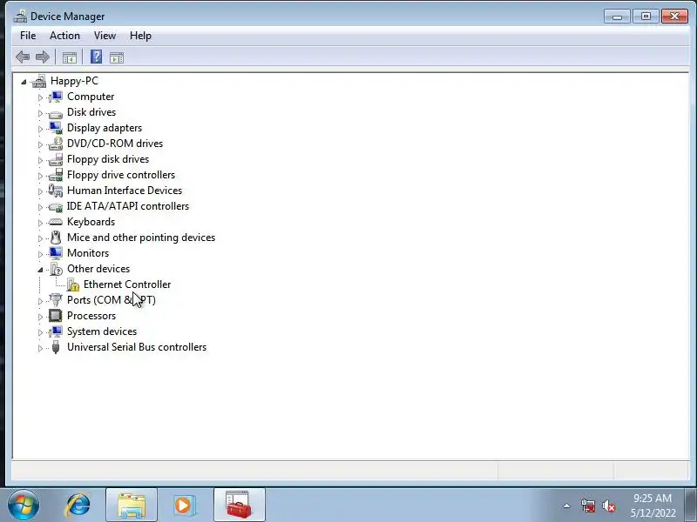The height and width of the screenshot is (522, 697).
Task: Expand the System devices category
Action: click(40, 332)
